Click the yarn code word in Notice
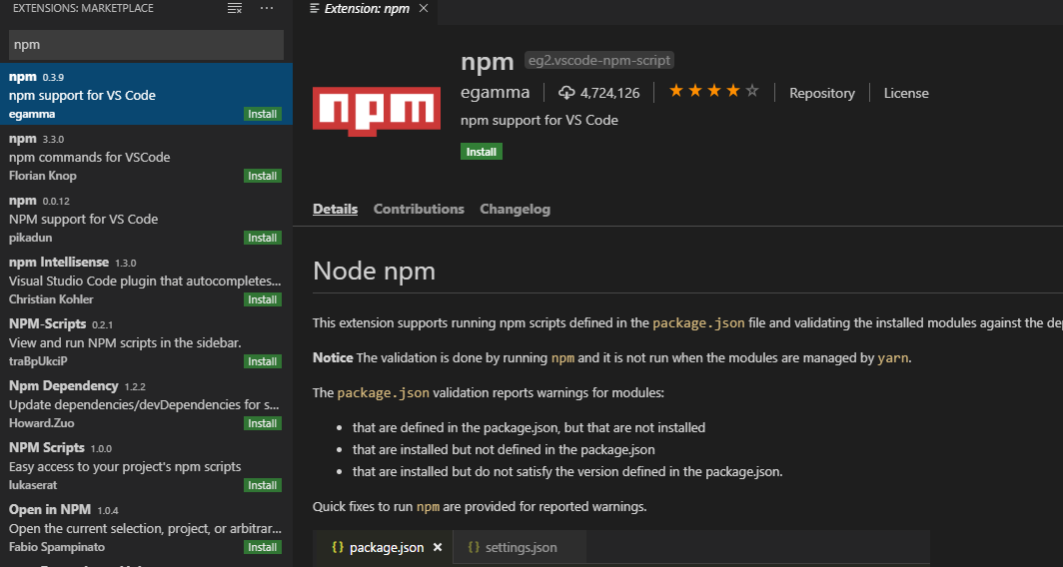This screenshot has width=1063, height=567. click(x=893, y=357)
